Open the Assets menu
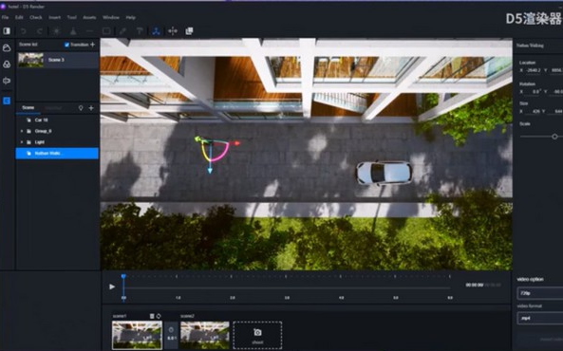This screenshot has height=351, width=563. (89, 17)
